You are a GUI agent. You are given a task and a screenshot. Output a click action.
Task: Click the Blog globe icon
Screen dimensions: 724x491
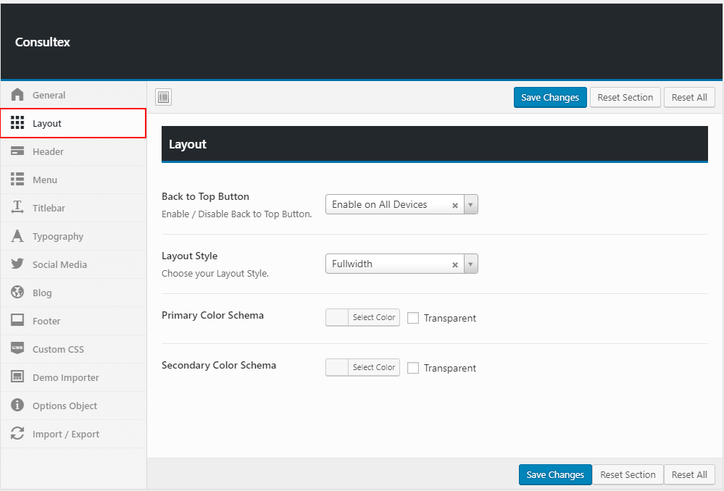coord(17,293)
